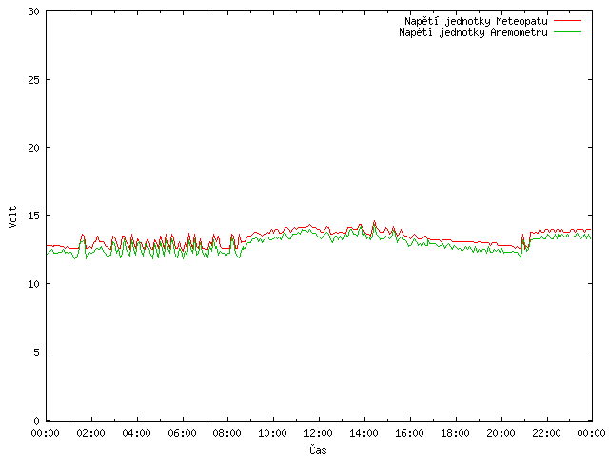609x456 pixels.
Task: Click the y-axis label 0
Action: (x=36, y=421)
